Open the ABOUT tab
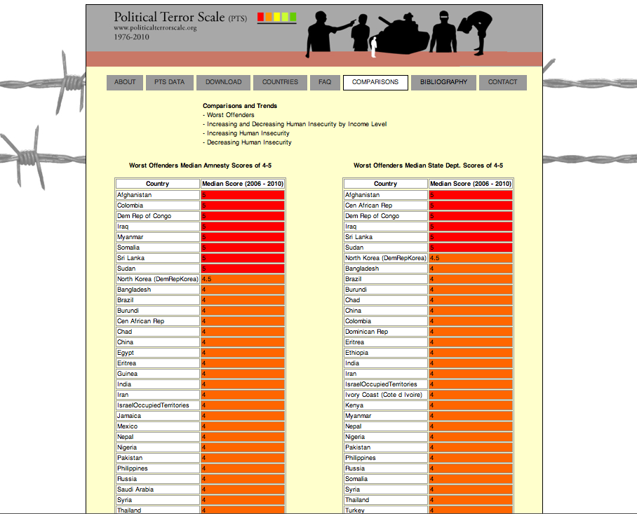 click(x=125, y=83)
